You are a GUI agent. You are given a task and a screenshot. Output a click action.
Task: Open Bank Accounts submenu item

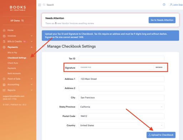tap(14, 74)
